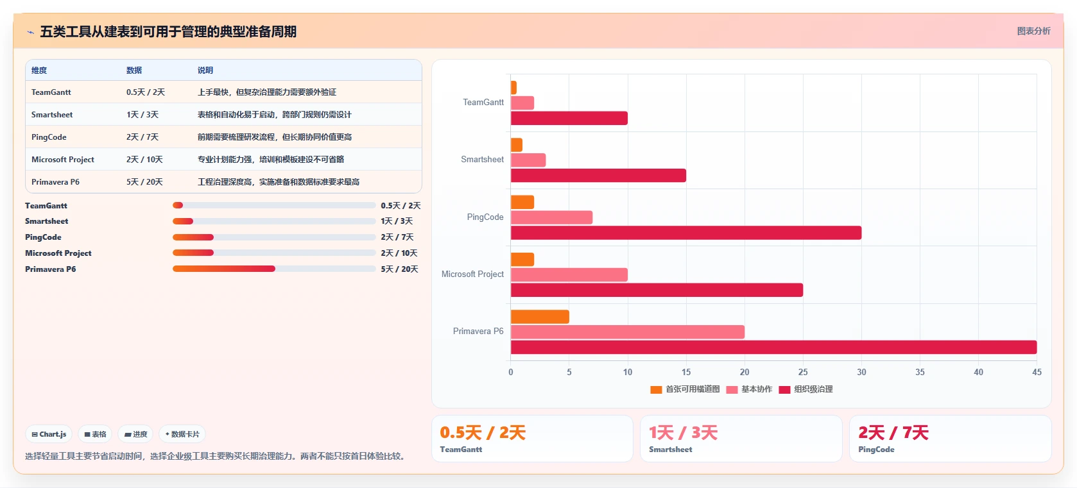Click the 说明 column header

(x=205, y=71)
